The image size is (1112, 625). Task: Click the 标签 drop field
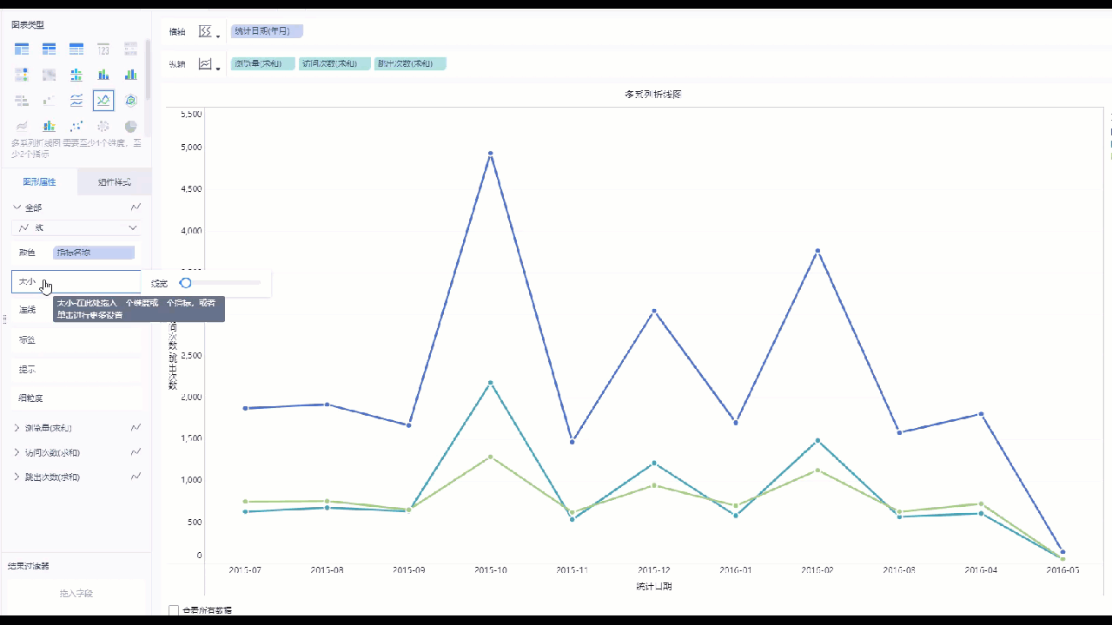tap(76, 339)
